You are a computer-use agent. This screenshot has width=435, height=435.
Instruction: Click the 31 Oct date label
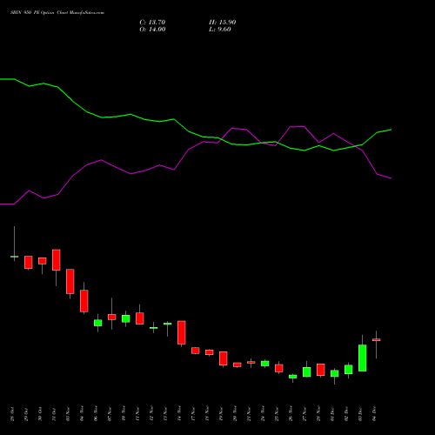click(54, 414)
